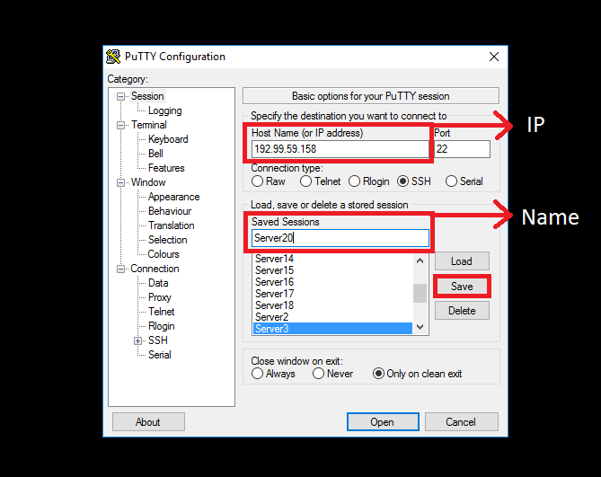
Task: Click the Open button to connect
Action: 382,422
